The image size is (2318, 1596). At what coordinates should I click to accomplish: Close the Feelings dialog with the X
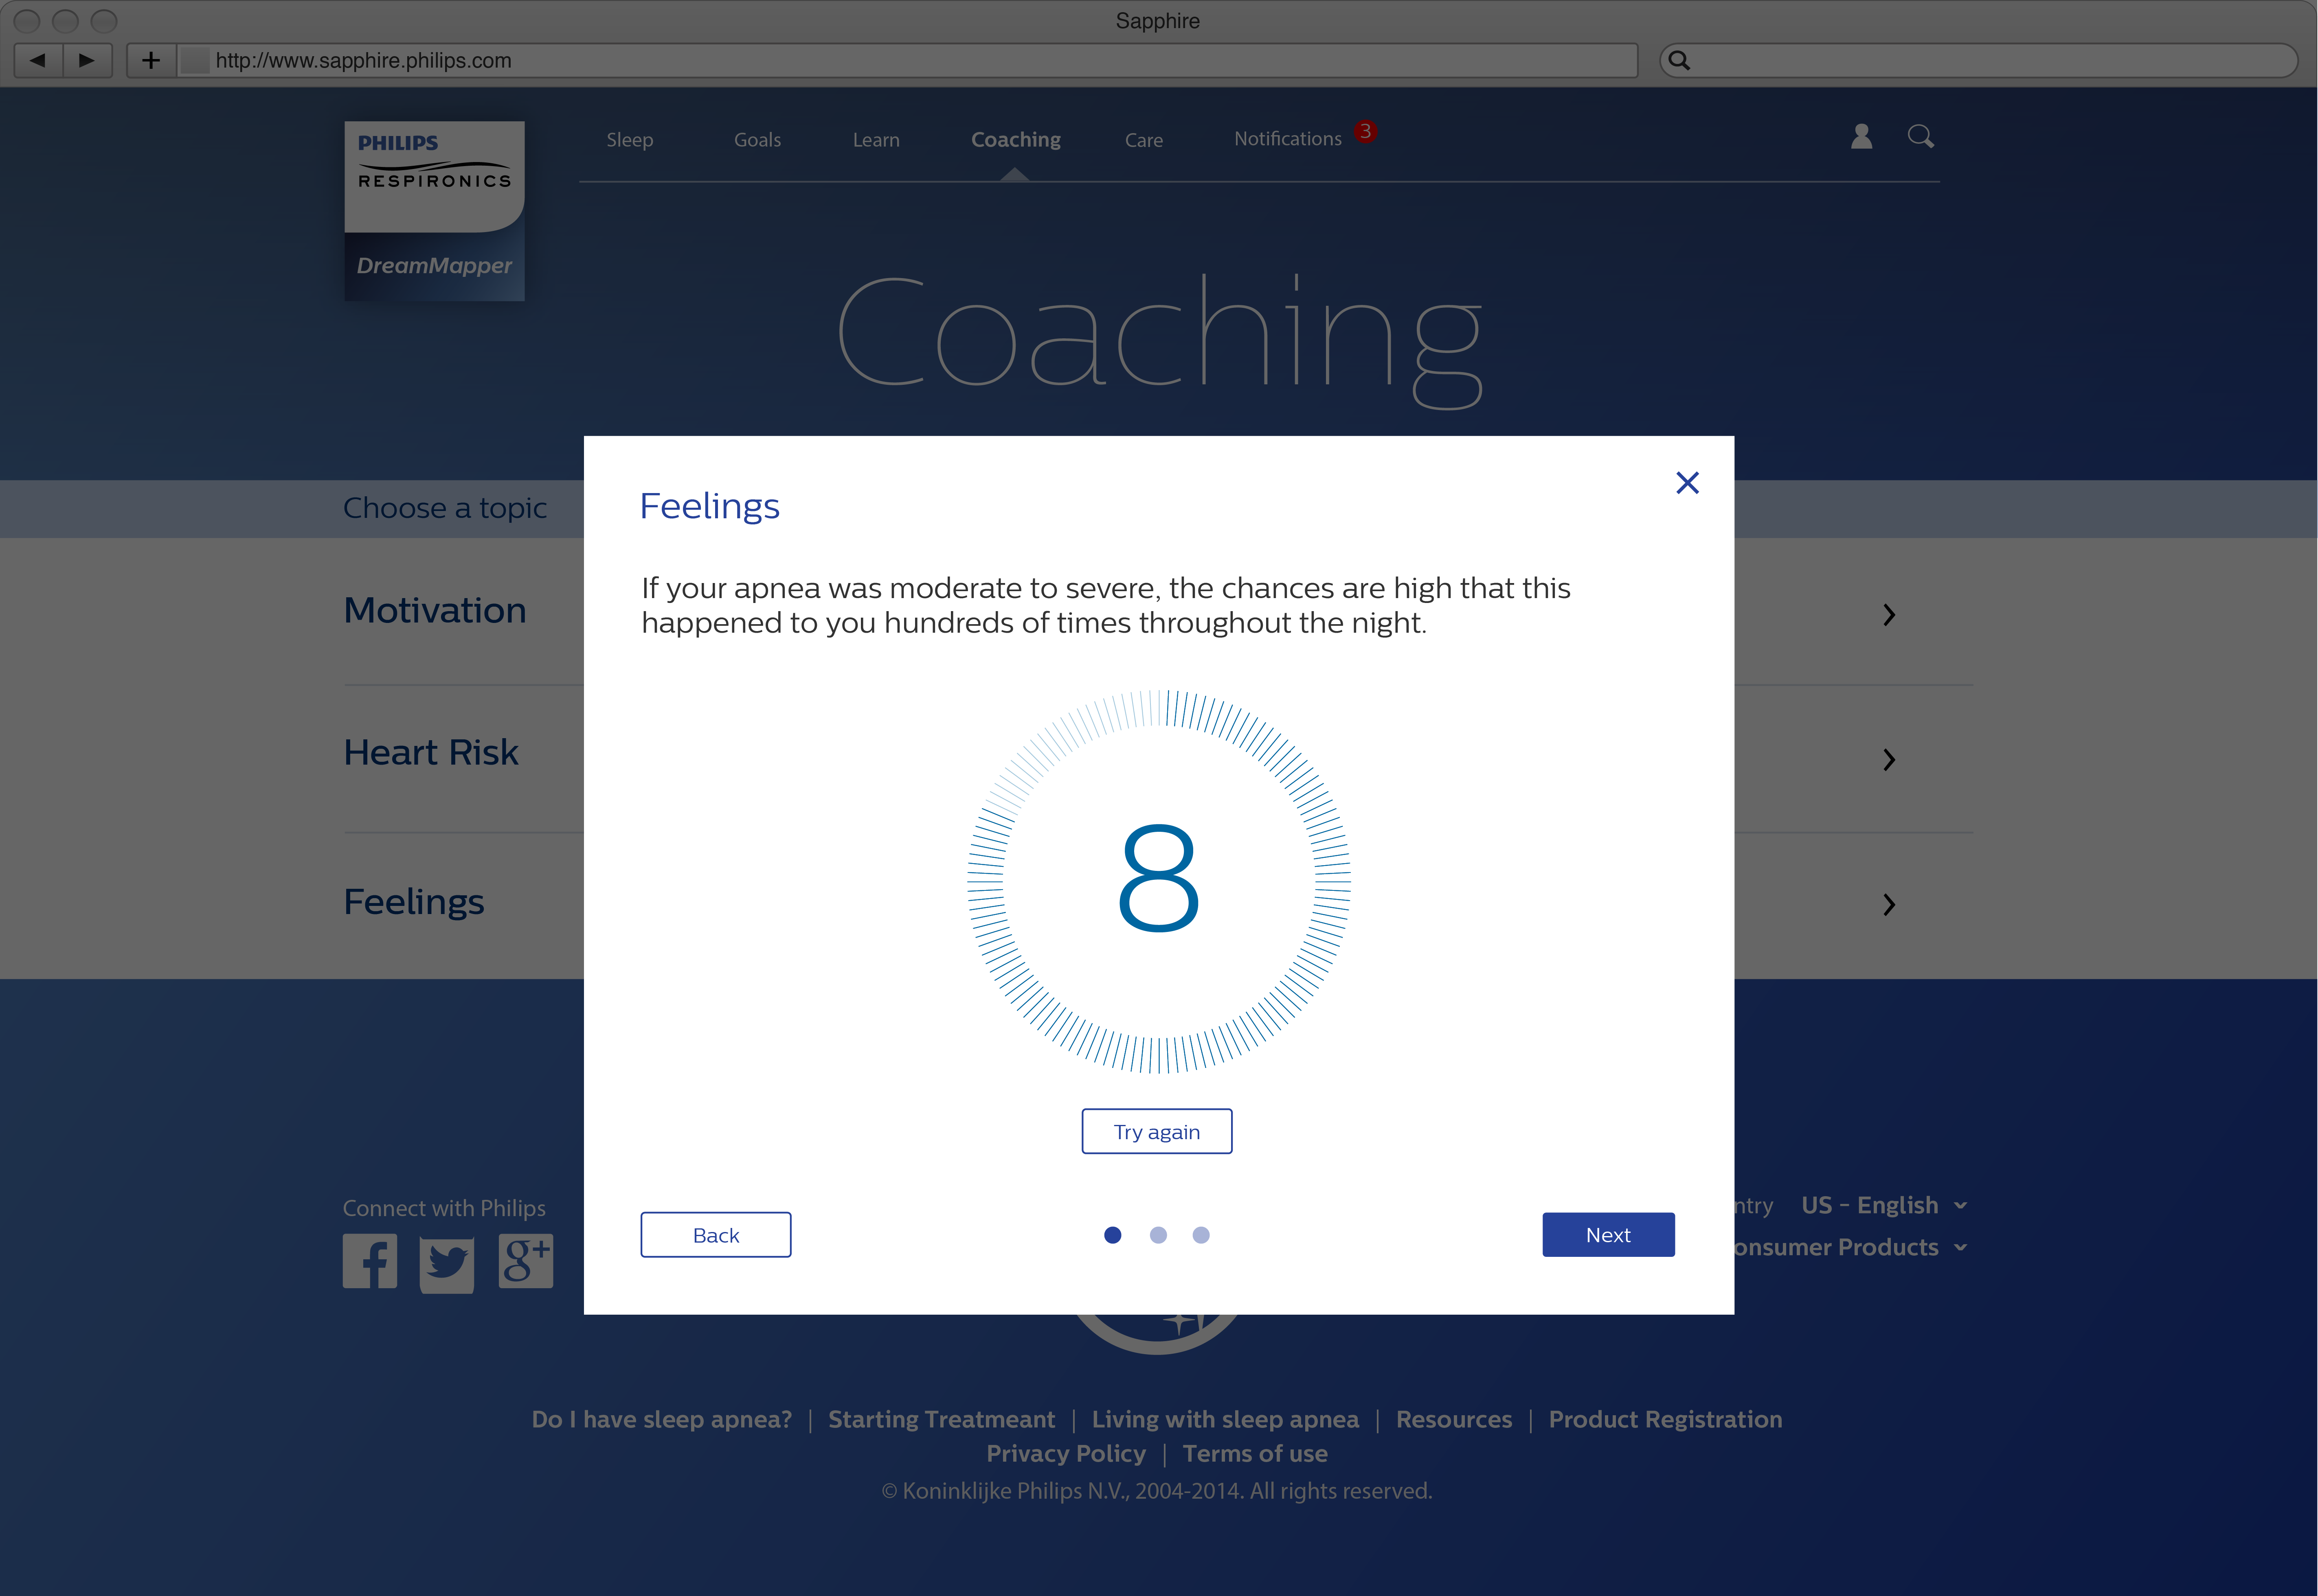pos(1687,483)
